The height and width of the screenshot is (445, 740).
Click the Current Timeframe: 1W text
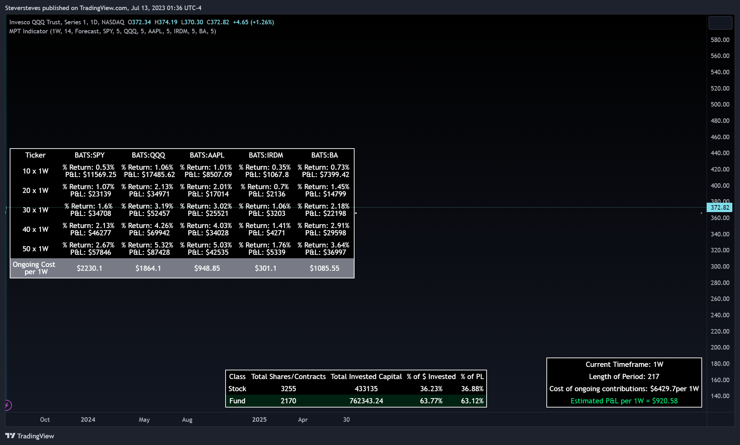coord(624,364)
